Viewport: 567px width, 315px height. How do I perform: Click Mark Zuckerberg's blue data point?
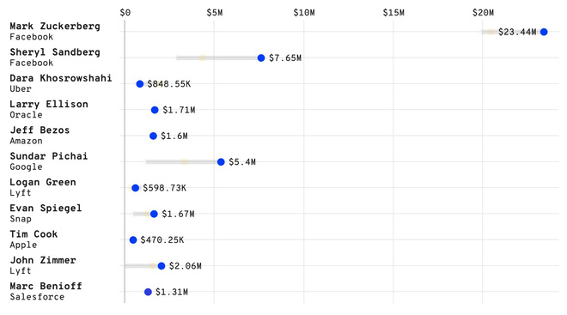tap(544, 32)
